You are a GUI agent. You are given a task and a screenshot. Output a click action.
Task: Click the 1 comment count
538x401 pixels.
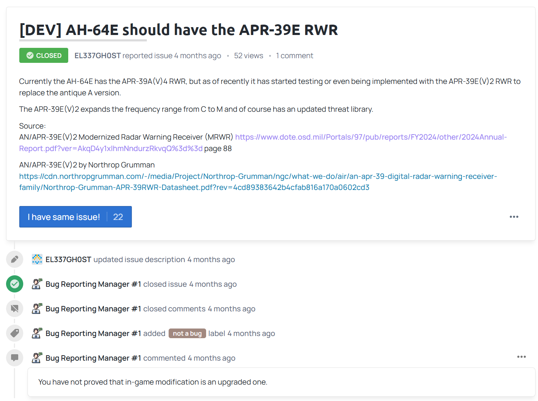click(x=294, y=56)
